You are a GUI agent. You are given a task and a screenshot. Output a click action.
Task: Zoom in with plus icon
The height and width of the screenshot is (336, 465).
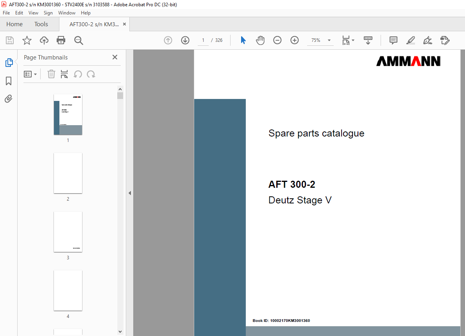(295, 40)
